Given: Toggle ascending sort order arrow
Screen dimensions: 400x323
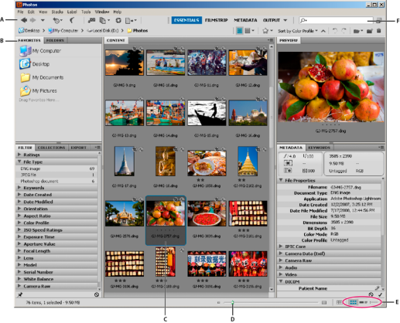Looking at the screenshot, I should click(x=323, y=31).
